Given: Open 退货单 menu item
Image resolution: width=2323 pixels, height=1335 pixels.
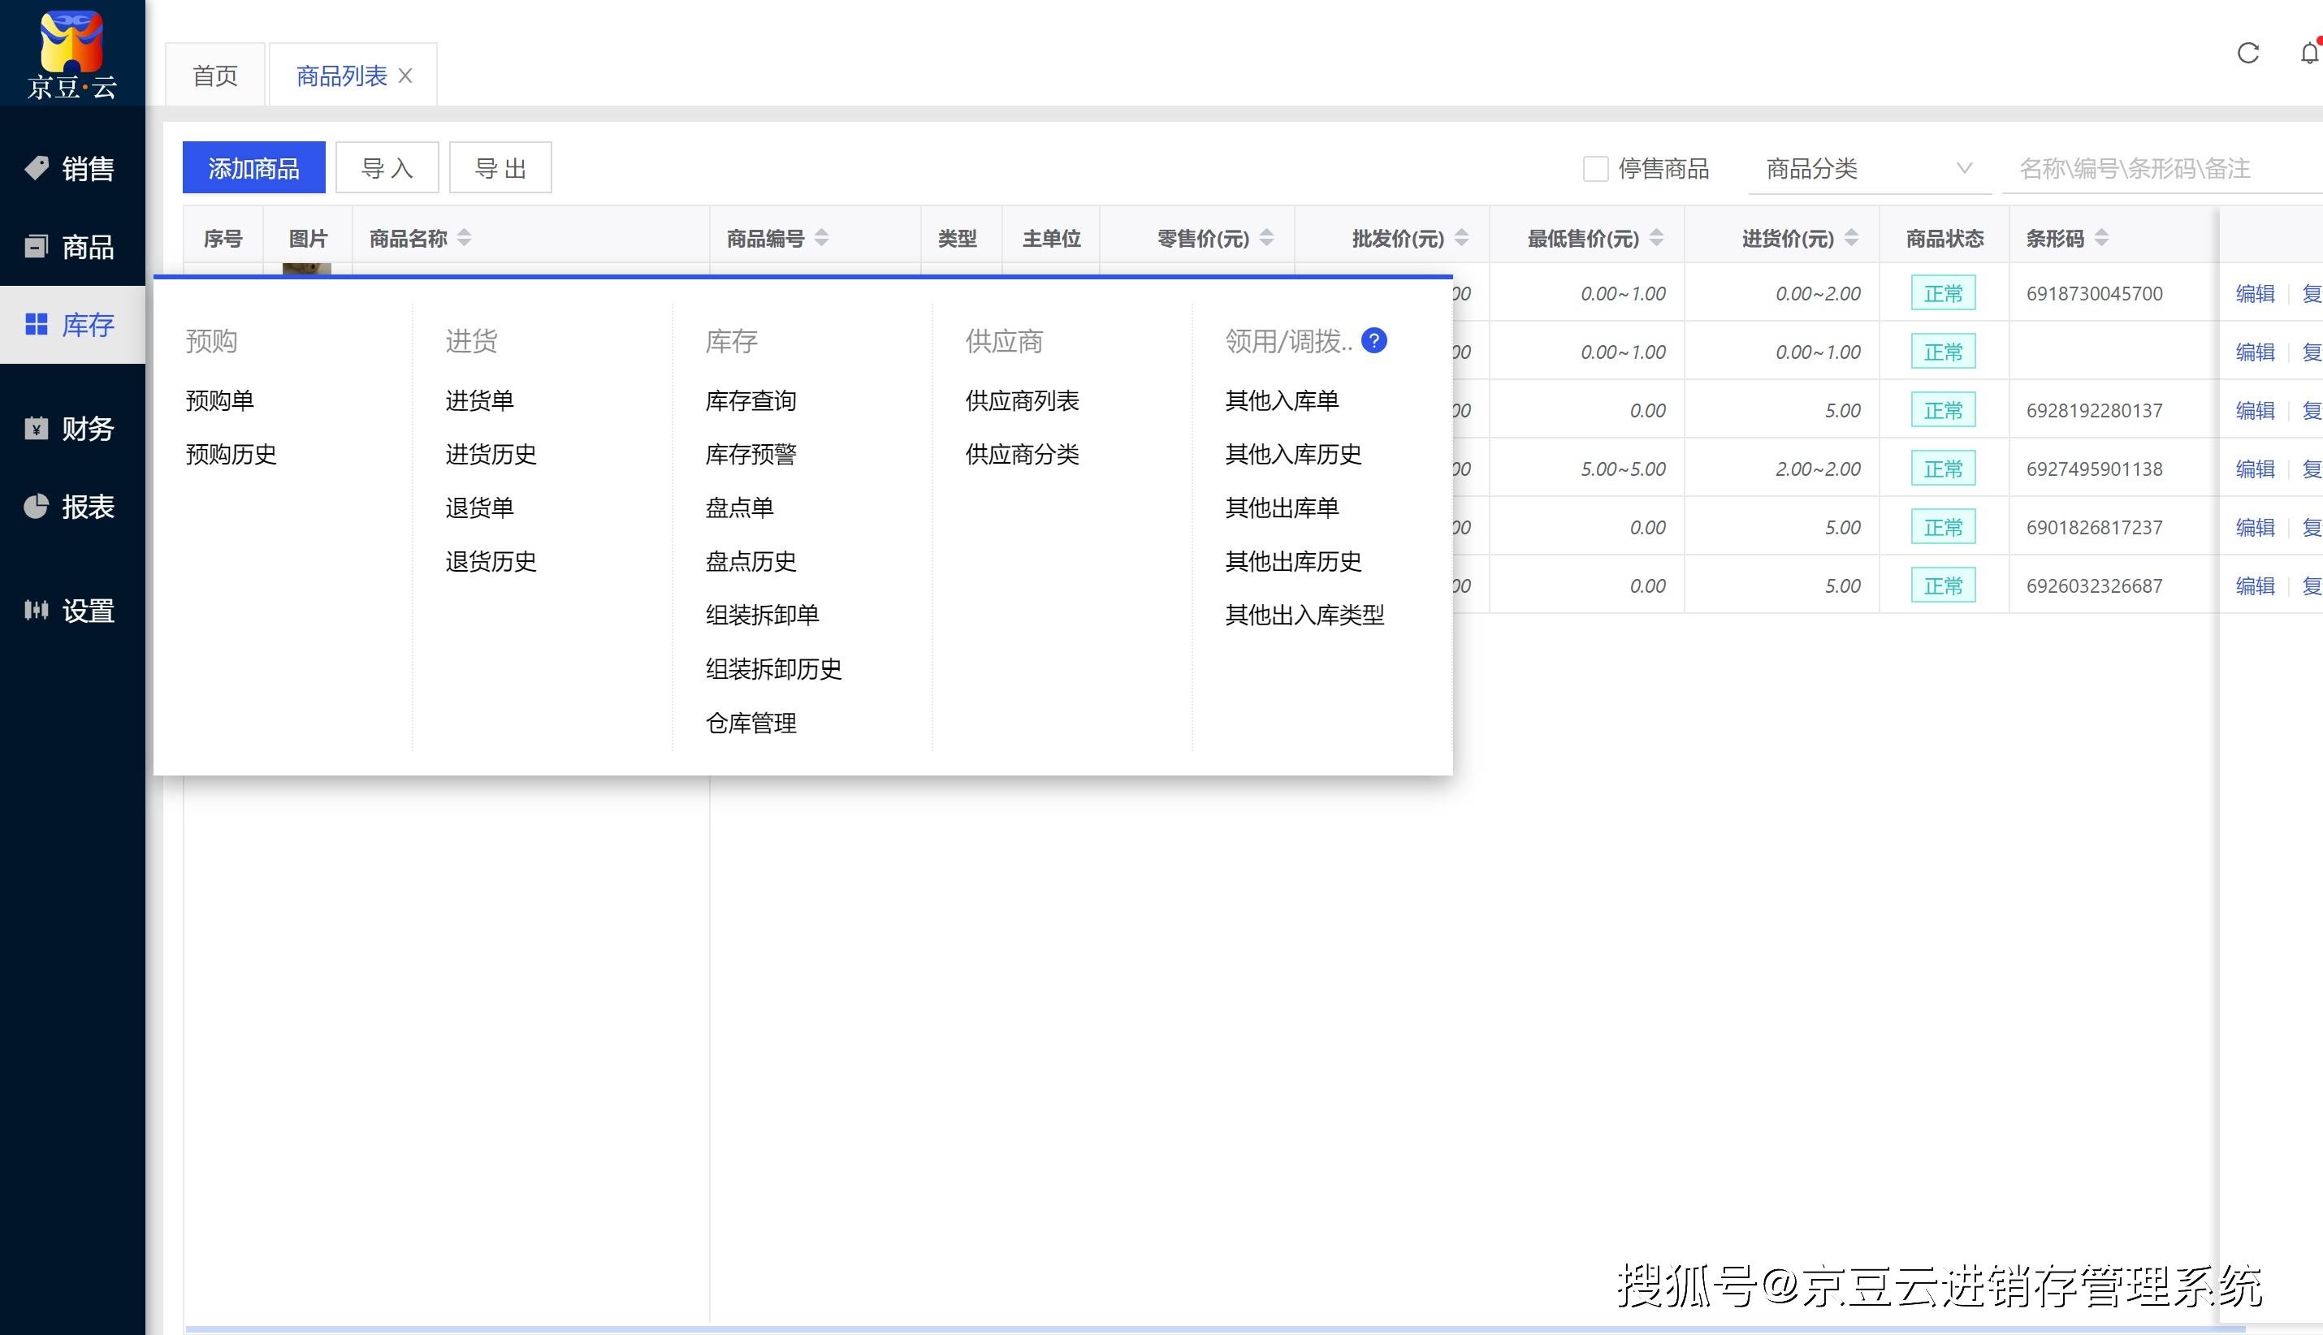Looking at the screenshot, I should pos(480,508).
